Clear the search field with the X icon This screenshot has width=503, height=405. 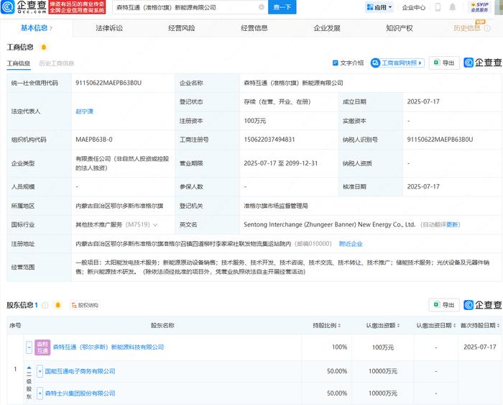point(262,7)
